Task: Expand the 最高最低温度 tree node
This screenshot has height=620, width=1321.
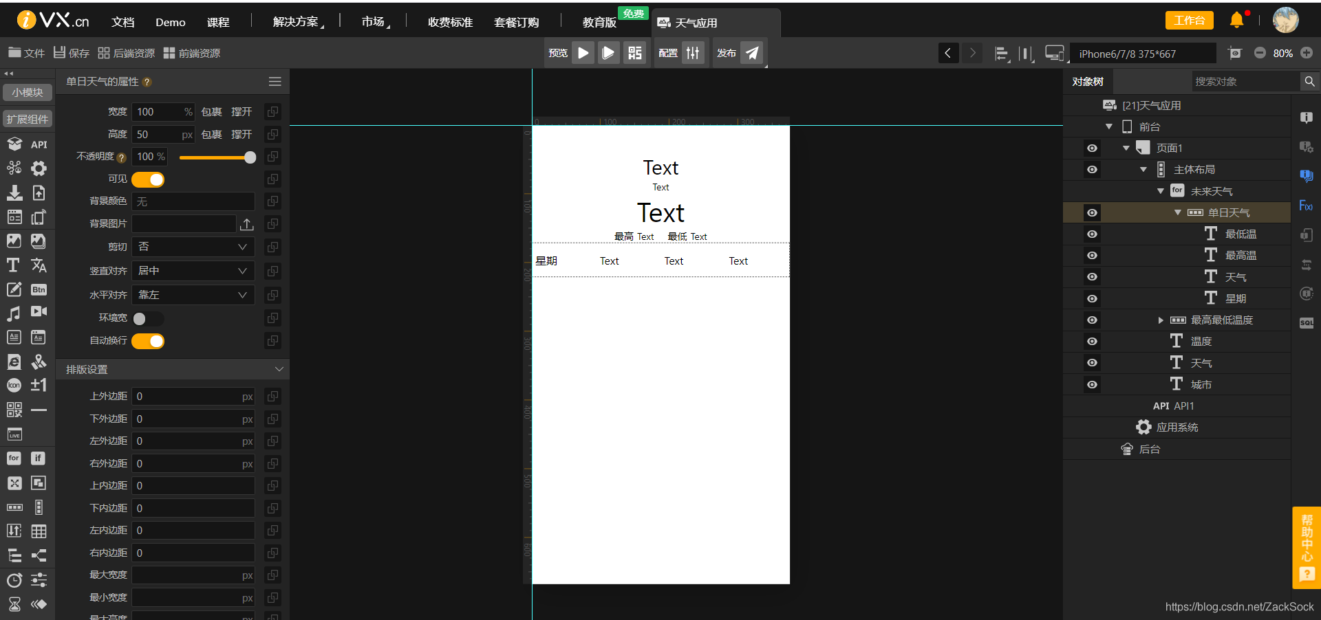Action: coord(1161,320)
